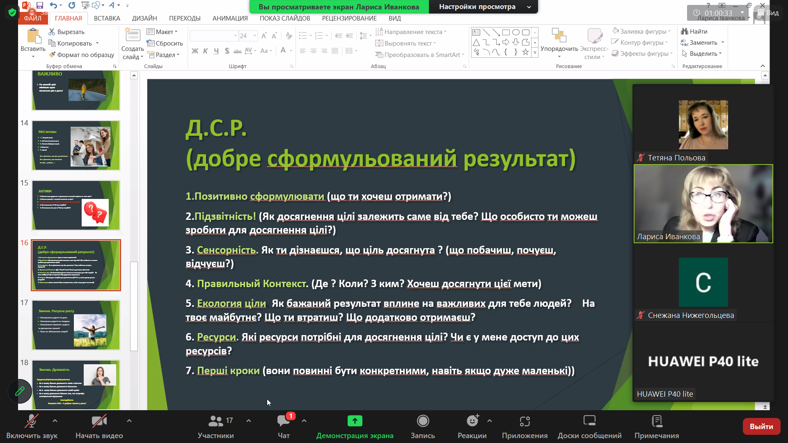Expand audio options arrow beside microphone
Screen dimensions: 788x443
click(x=55, y=421)
